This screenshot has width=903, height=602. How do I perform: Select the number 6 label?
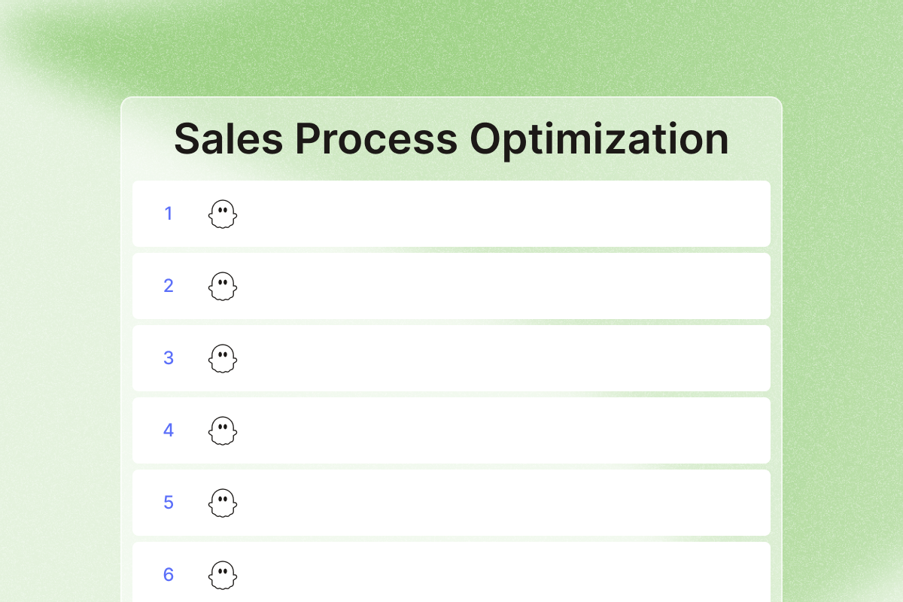(169, 575)
